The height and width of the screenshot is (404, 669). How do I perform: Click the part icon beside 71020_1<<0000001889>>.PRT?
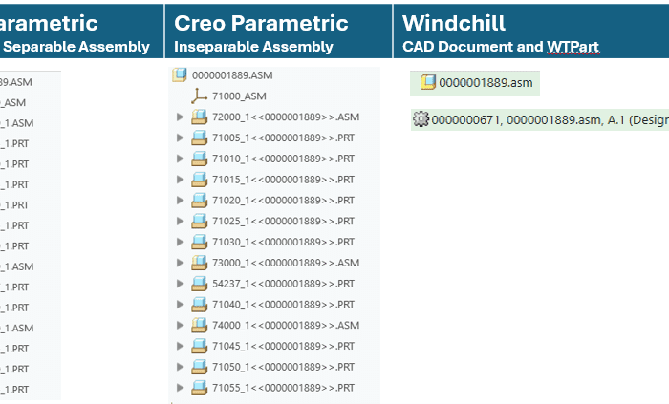tap(199, 200)
